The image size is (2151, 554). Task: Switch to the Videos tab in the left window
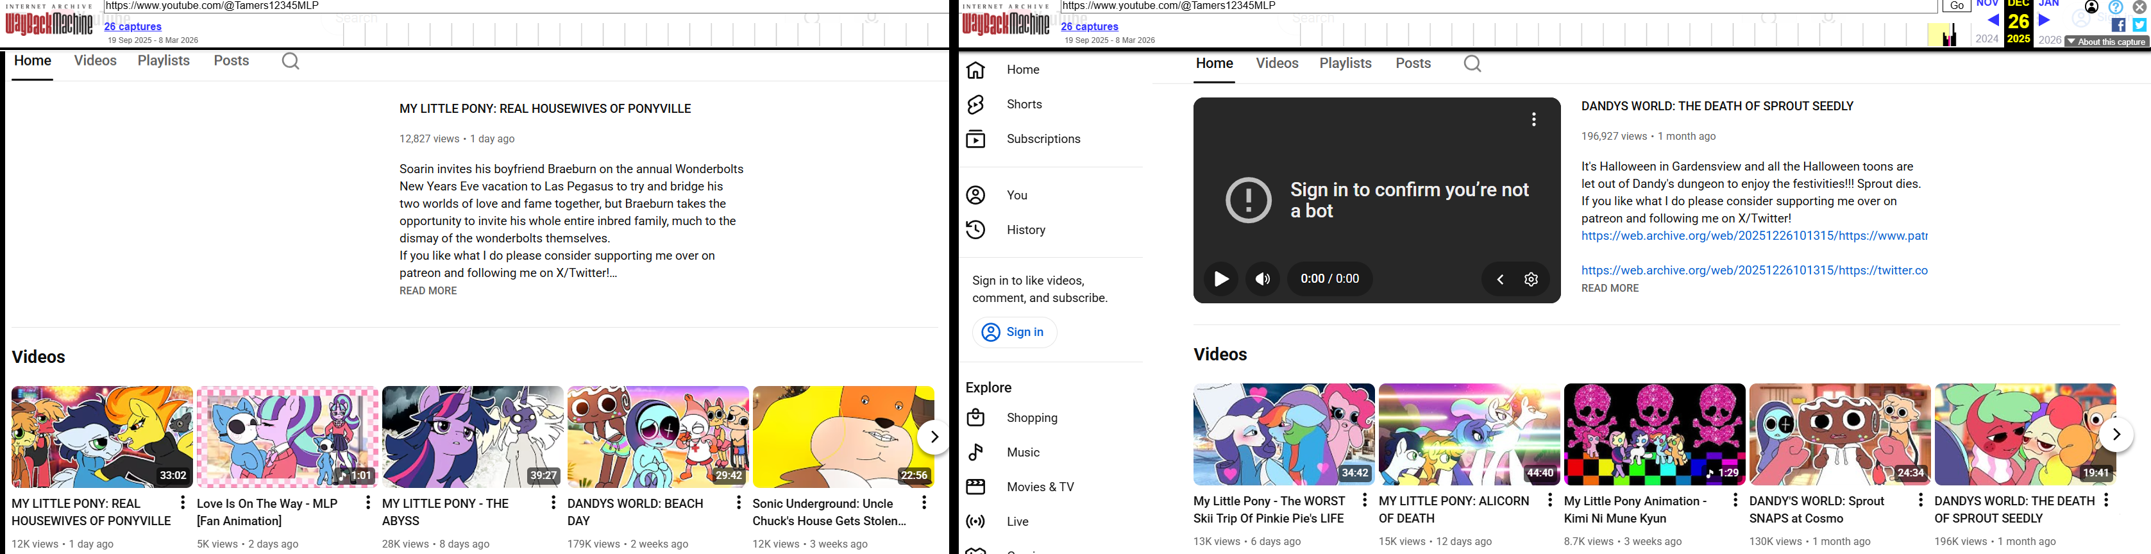(95, 61)
